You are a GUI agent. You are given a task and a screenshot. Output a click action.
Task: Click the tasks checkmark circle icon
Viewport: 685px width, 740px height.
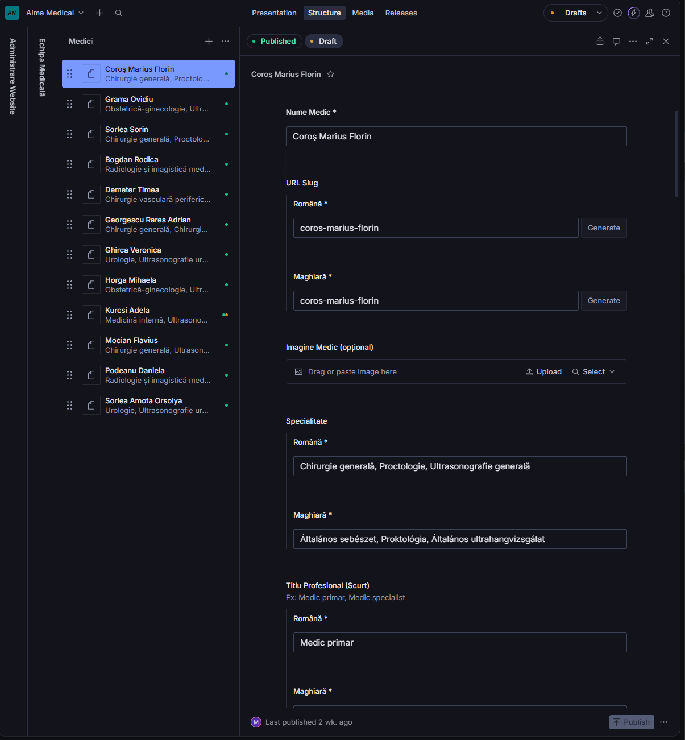(x=617, y=13)
